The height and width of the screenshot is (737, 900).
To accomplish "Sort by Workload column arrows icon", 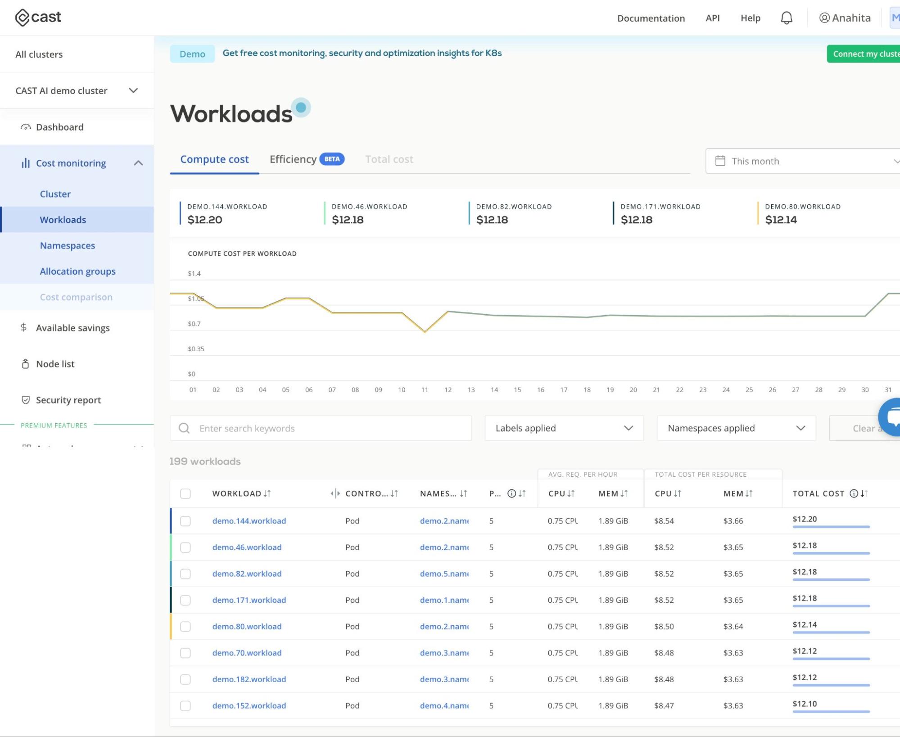I will click(x=267, y=493).
